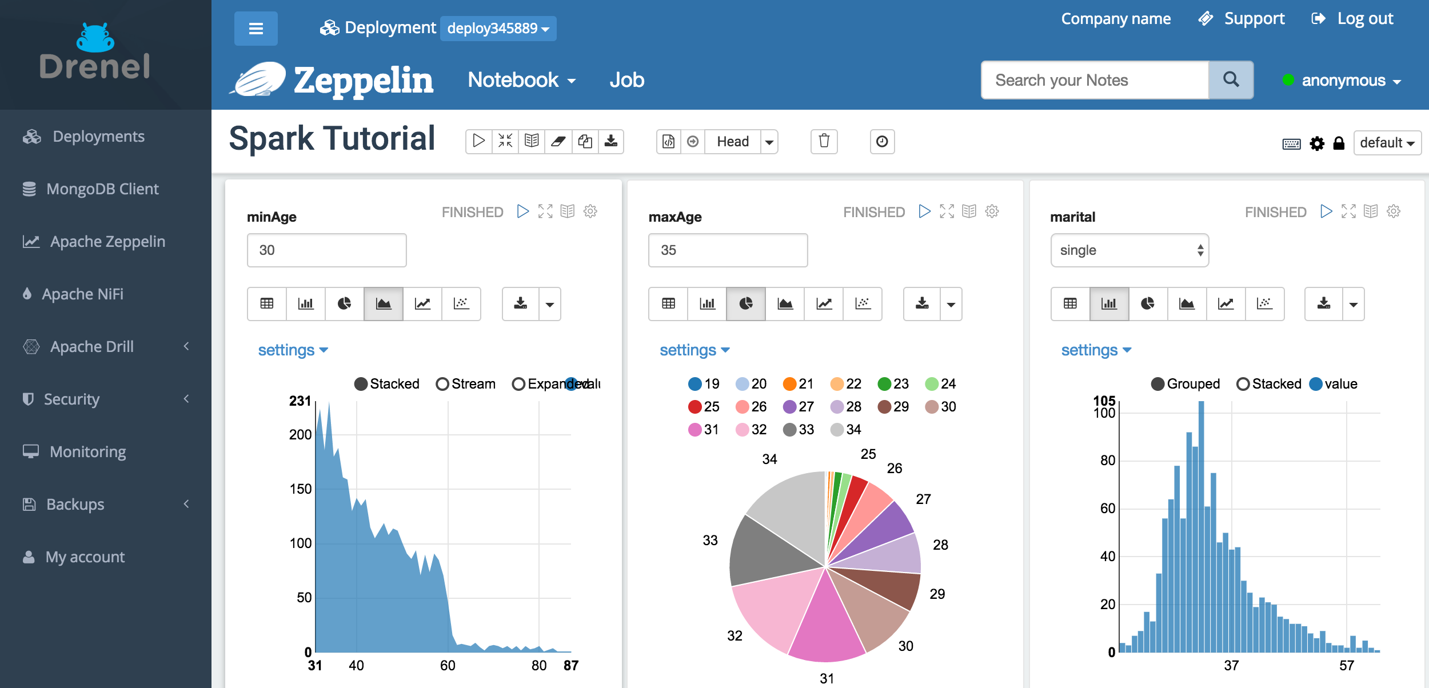Open deploy345889 deployment dropdown
This screenshot has width=1429, height=688.
(498, 28)
